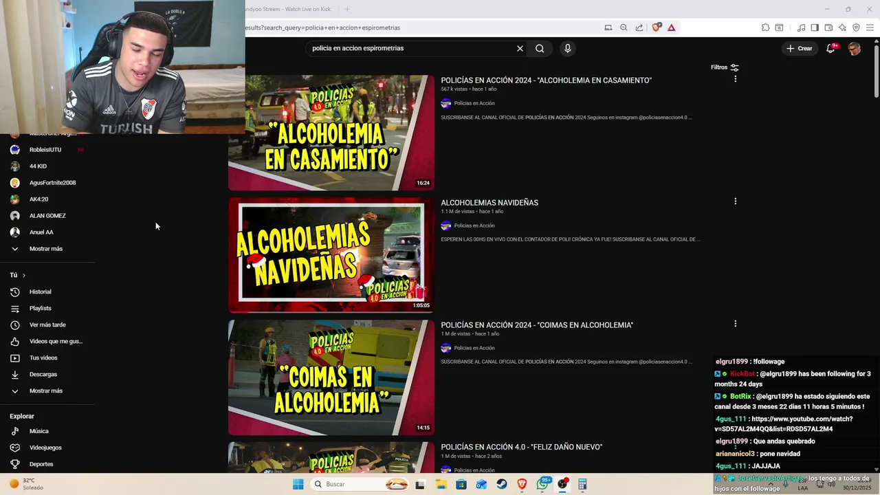Open title 'ALCOHOLEMIA EN CASAMIENTO' video link
The width and height of the screenshot is (880, 495).
click(546, 80)
